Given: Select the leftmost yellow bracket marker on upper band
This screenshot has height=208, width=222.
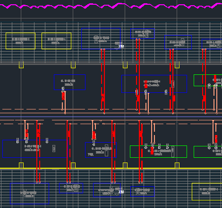Looking at the screenshot, I should (21, 65).
